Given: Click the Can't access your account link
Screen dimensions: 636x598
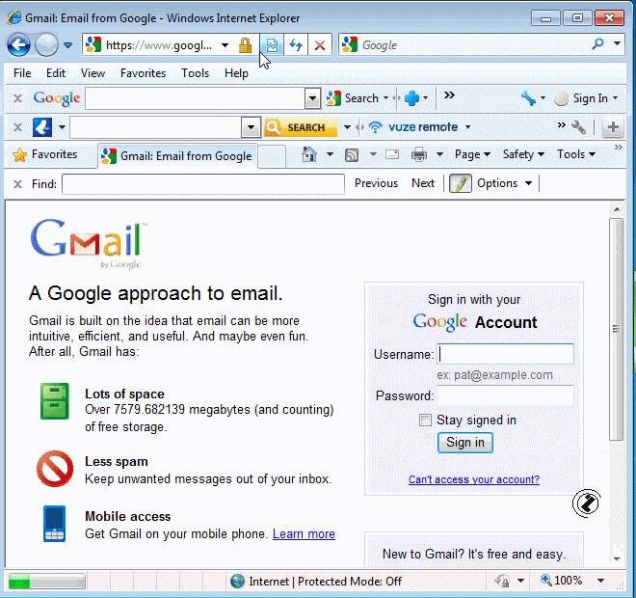Looking at the screenshot, I should tap(473, 479).
